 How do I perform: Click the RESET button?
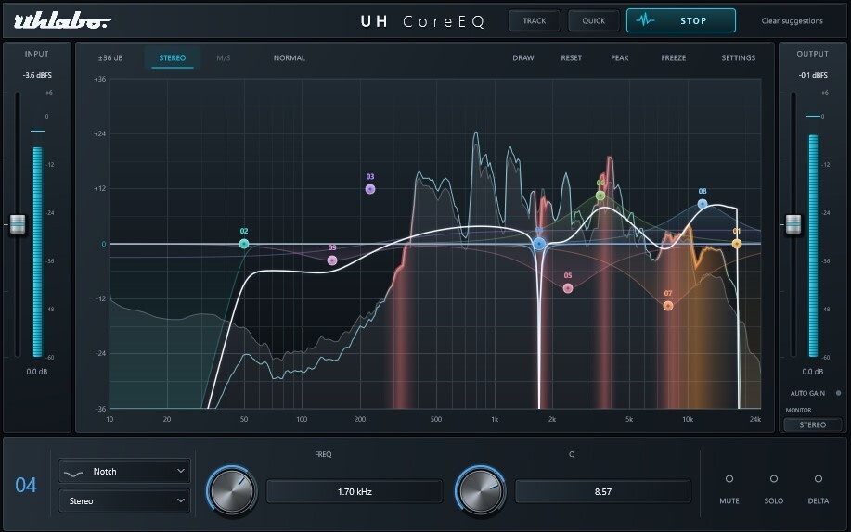click(571, 58)
